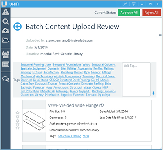163x151 pixels.
Task: Open the Structural Foundations tag link
Action: 67,65
